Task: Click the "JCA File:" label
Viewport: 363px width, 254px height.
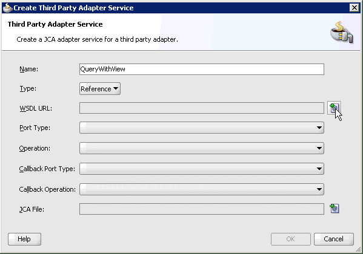Action: coord(32,209)
